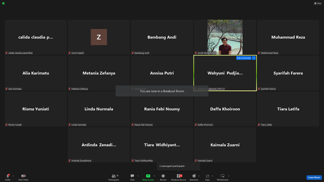Select the Daffa Khoiroon participant tile

[x=225, y=109]
